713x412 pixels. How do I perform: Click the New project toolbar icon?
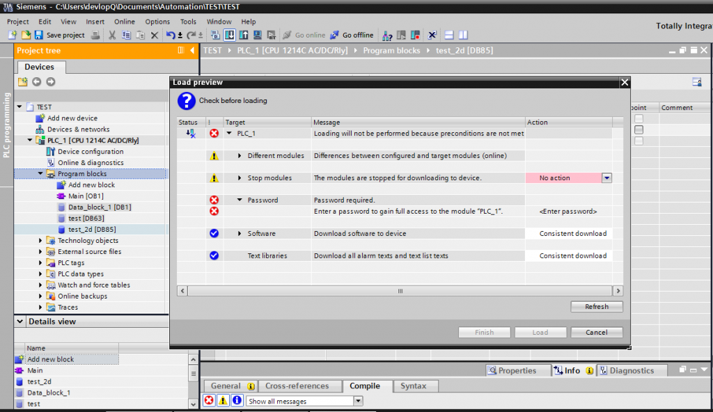(13, 35)
